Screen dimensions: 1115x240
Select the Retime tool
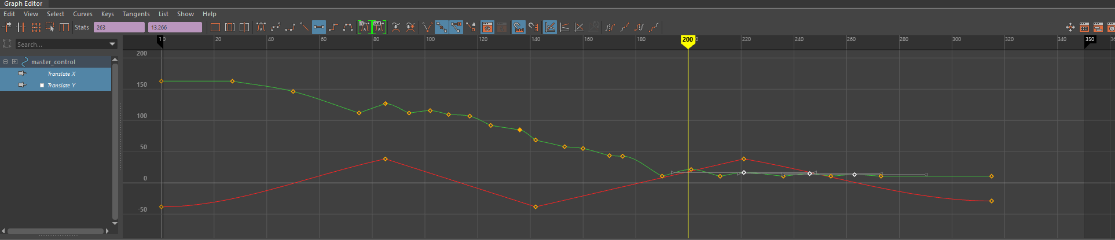tap(64, 27)
